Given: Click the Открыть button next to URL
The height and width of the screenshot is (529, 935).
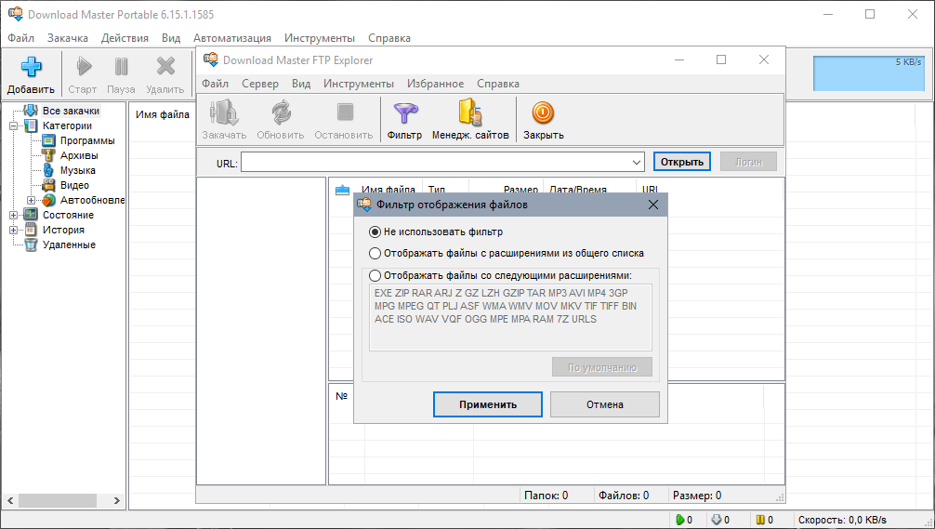Looking at the screenshot, I should coord(681,162).
